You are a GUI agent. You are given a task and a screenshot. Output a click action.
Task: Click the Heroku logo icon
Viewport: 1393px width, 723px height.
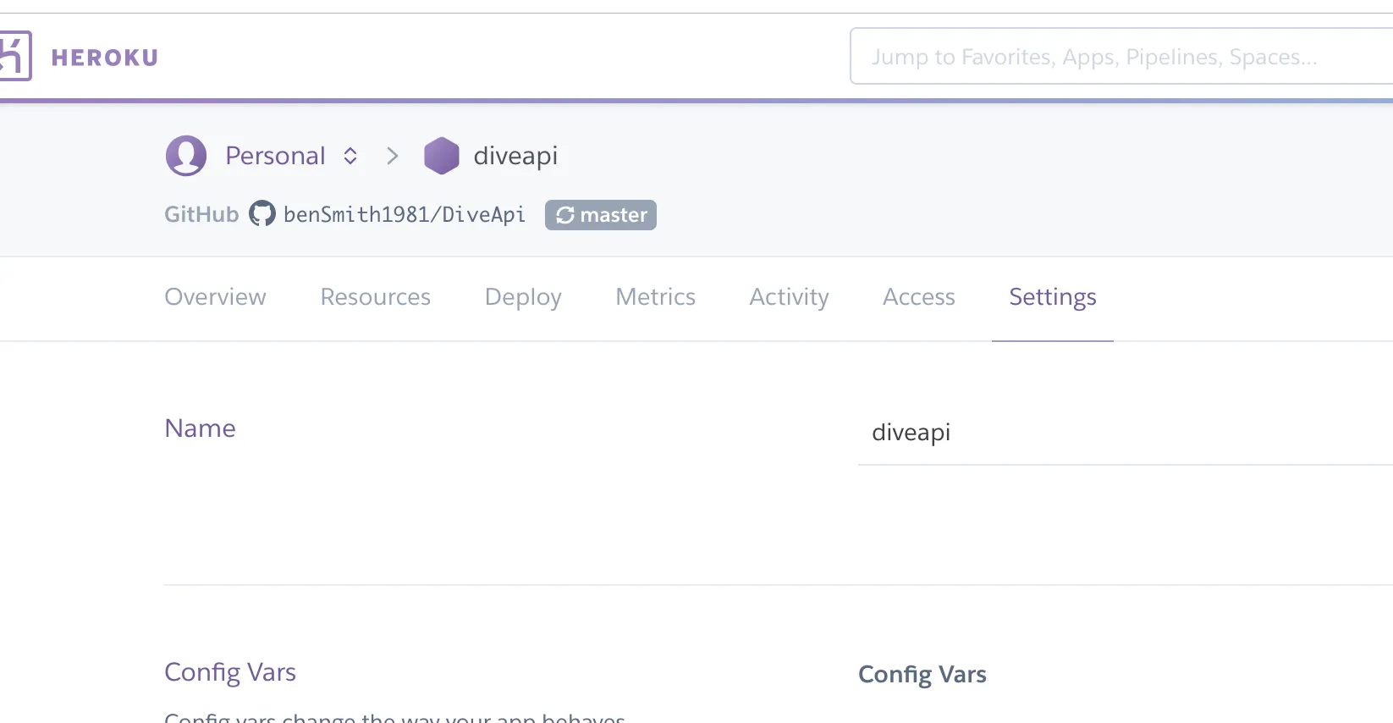[14, 56]
